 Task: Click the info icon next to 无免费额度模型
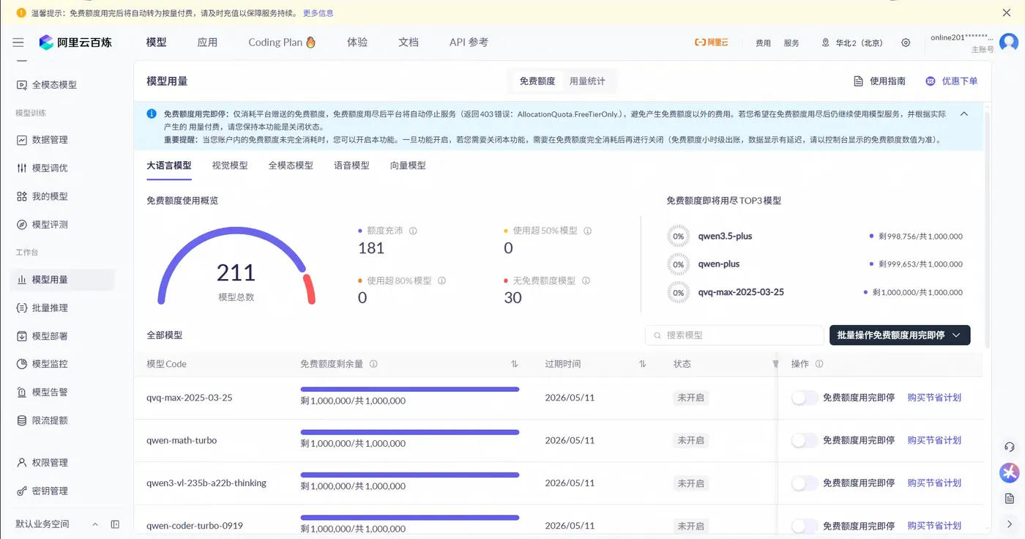pyautogui.click(x=586, y=280)
